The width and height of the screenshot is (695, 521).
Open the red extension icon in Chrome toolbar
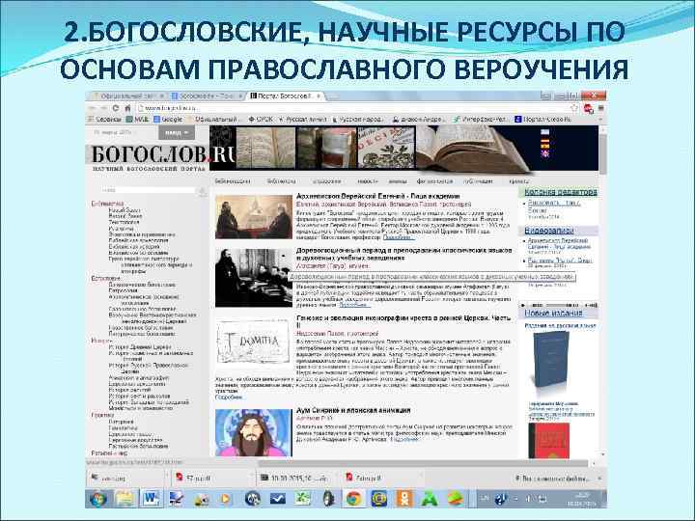[x=589, y=108]
